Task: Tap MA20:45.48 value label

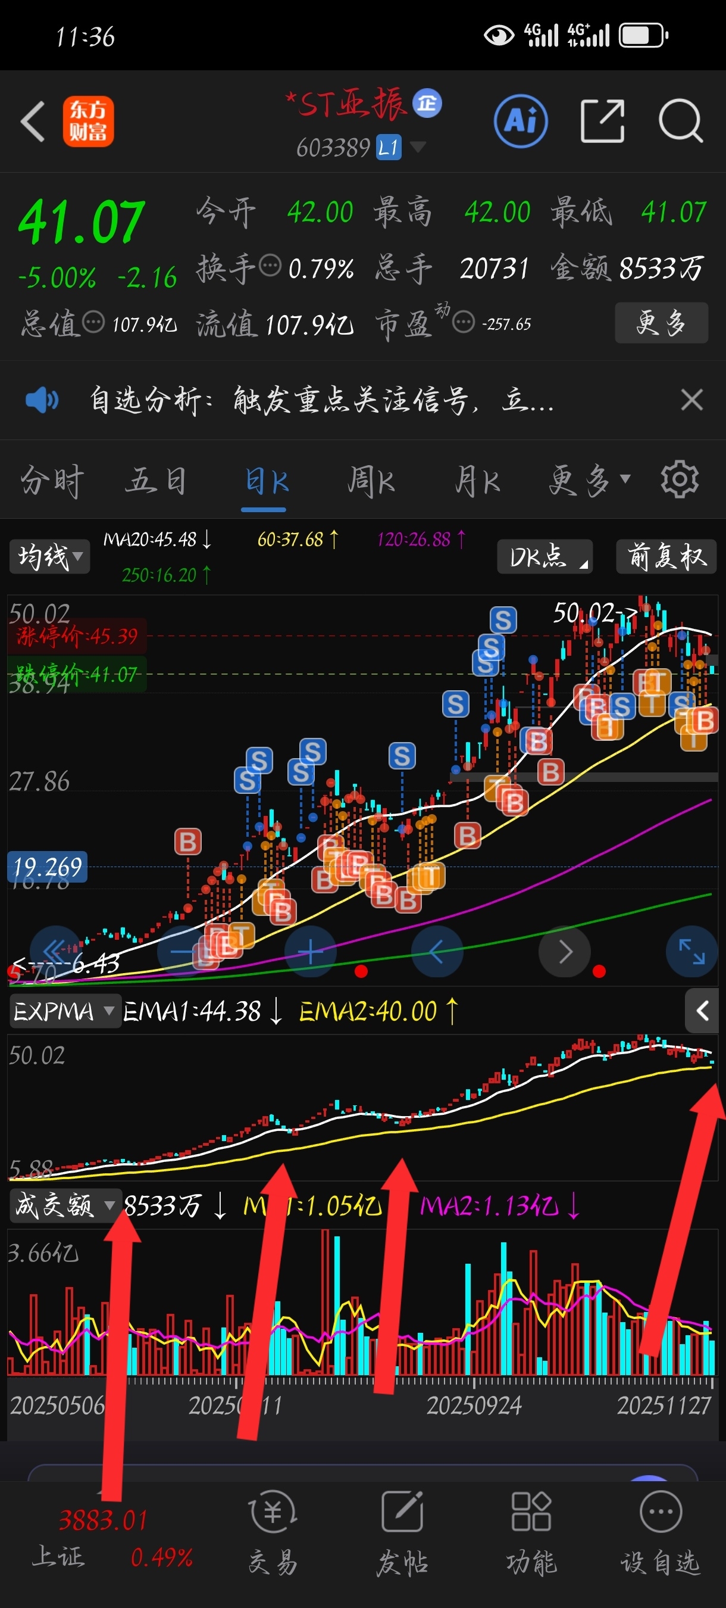Action: (158, 539)
